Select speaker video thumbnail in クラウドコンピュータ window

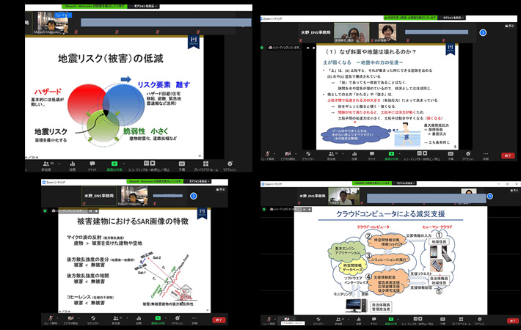pos(343,197)
